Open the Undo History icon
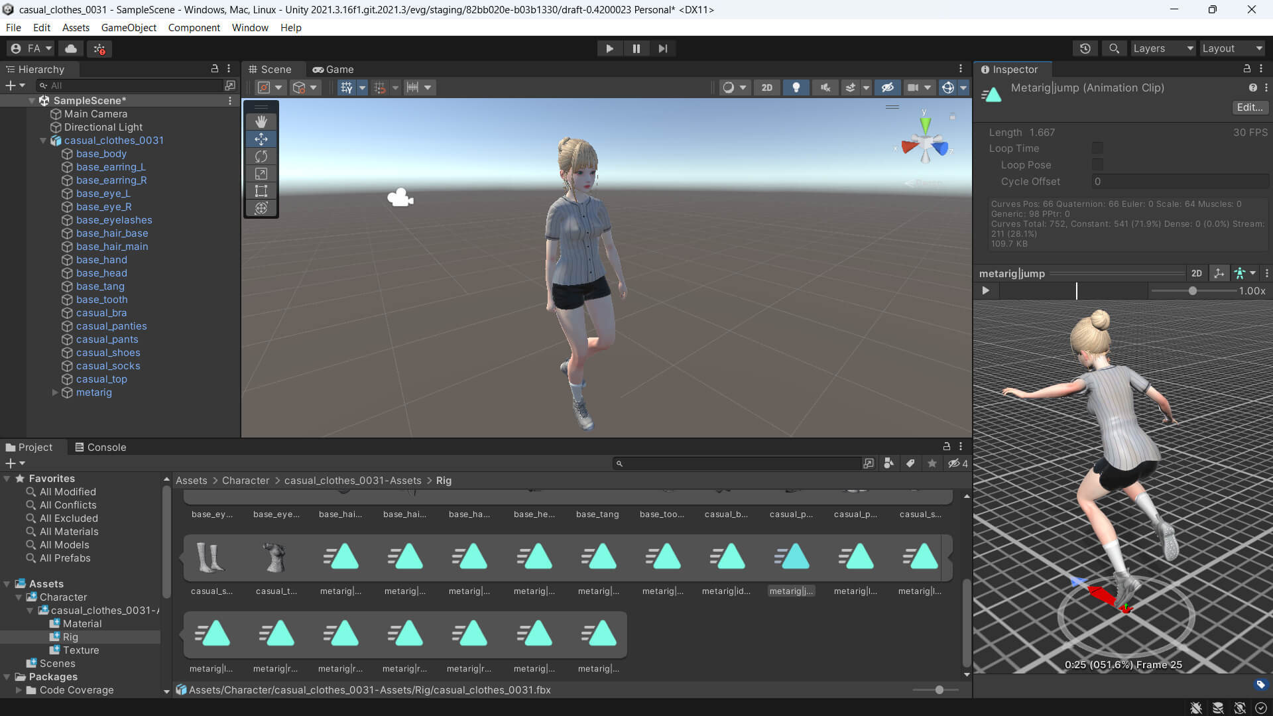This screenshot has width=1273, height=716. point(1085,48)
